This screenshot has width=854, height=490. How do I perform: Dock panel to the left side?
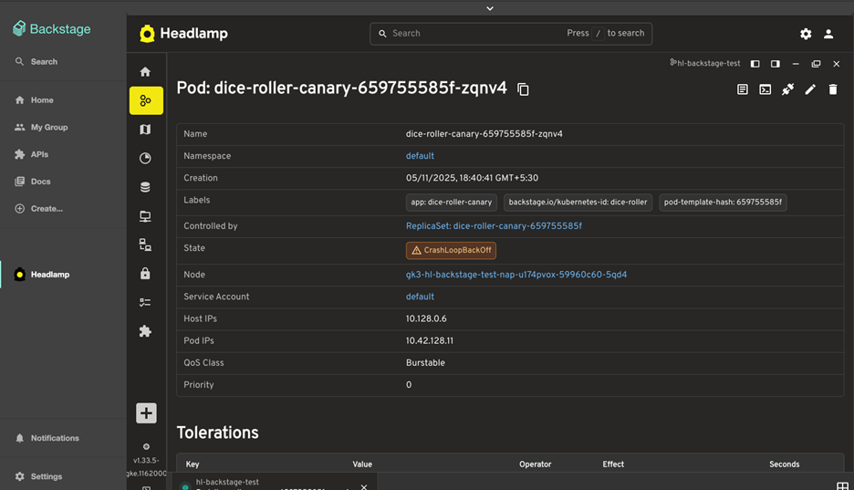coord(755,64)
